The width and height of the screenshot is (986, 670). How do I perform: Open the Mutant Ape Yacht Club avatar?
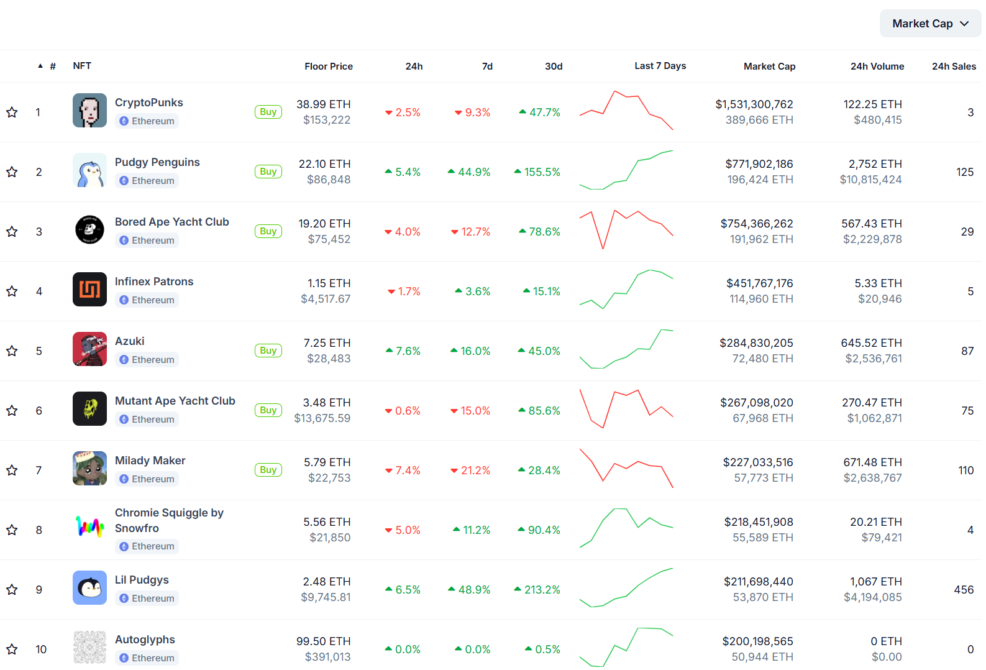pyautogui.click(x=89, y=408)
